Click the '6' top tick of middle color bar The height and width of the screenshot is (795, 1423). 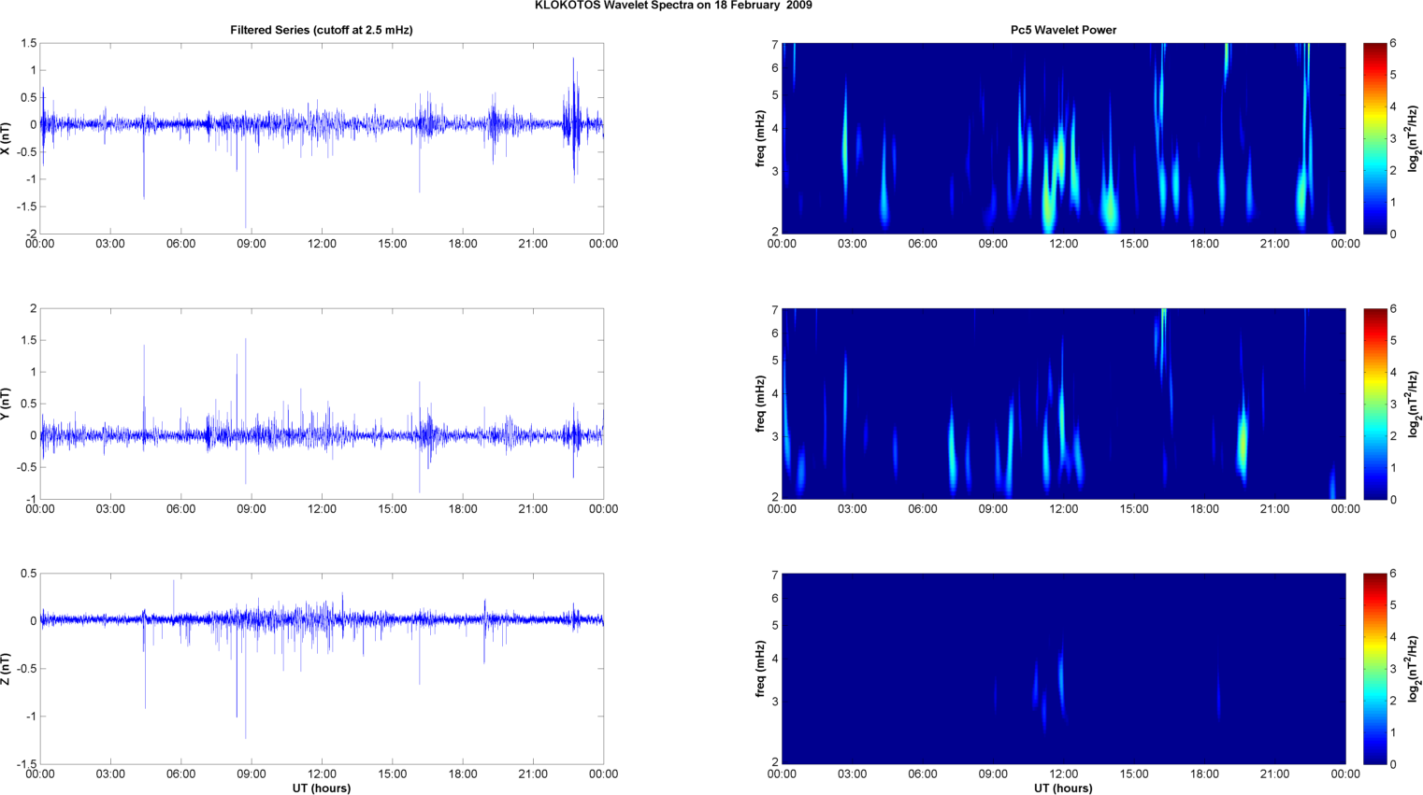(x=1393, y=308)
